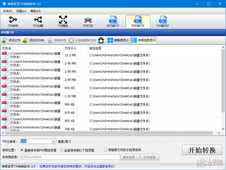Open the 功能(U) menu
226x170 pixels.
21,11
